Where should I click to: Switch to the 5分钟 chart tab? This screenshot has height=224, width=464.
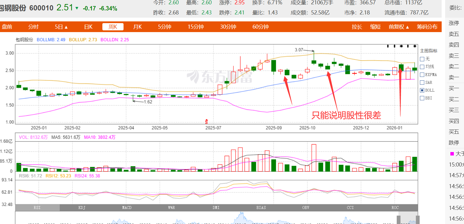[164, 27]
